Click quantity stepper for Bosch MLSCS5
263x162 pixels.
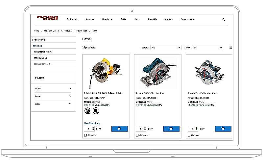click(x=145, y=129)
